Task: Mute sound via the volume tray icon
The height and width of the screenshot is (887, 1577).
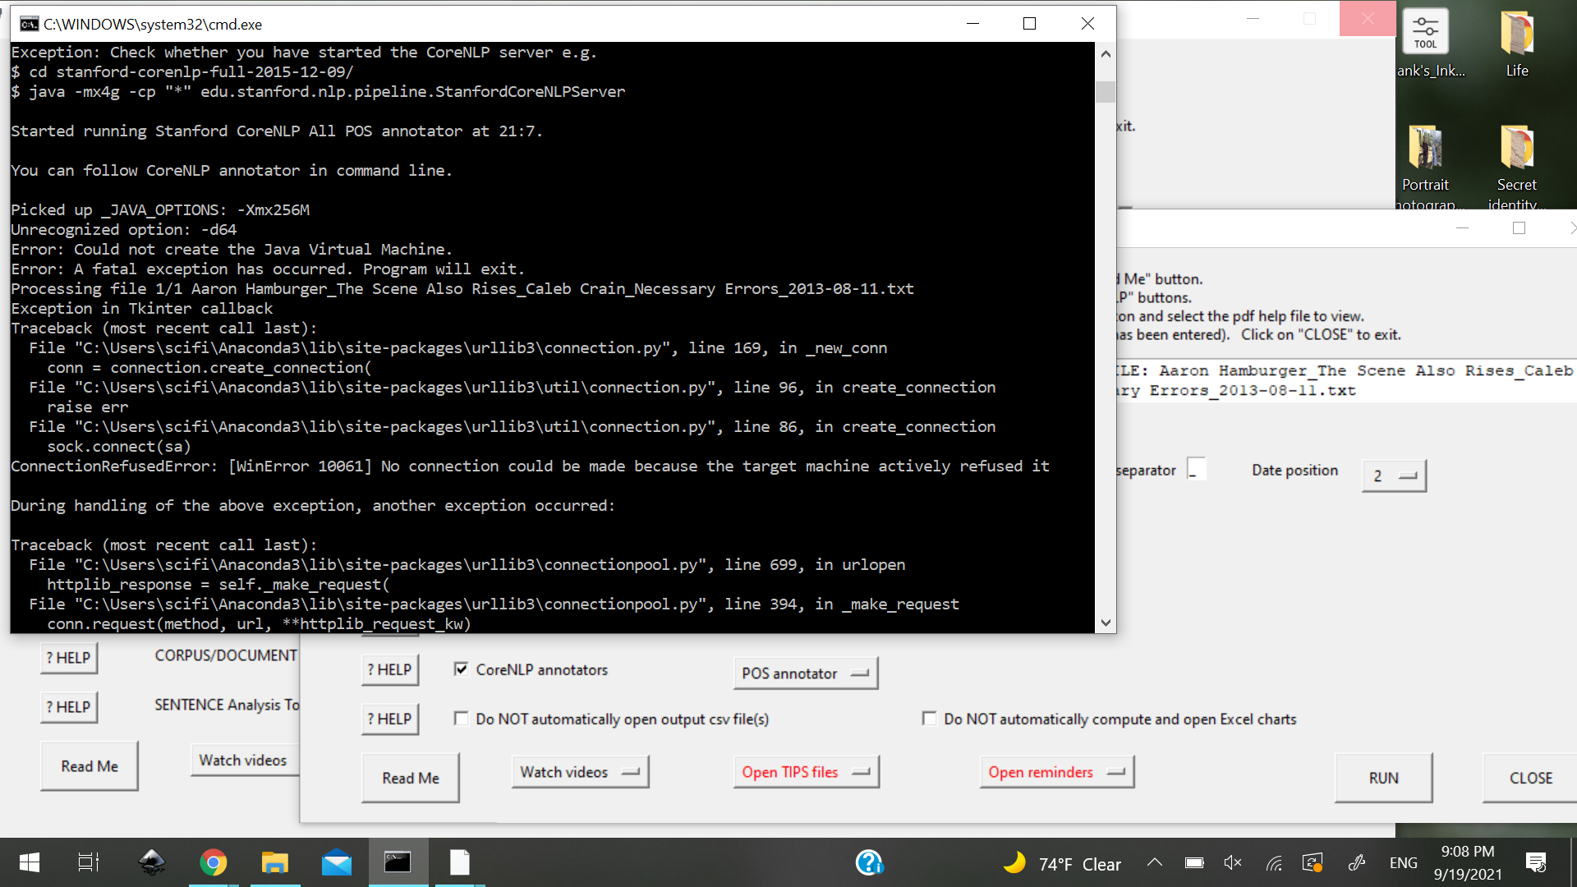Action: (1232, 862)
